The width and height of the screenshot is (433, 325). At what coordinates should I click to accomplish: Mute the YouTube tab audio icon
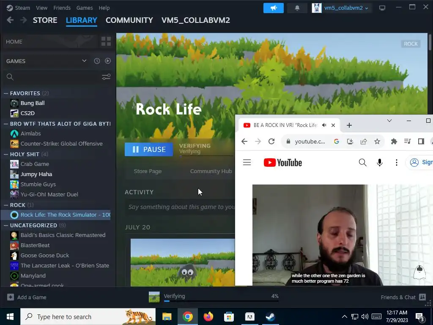(324, 125)
